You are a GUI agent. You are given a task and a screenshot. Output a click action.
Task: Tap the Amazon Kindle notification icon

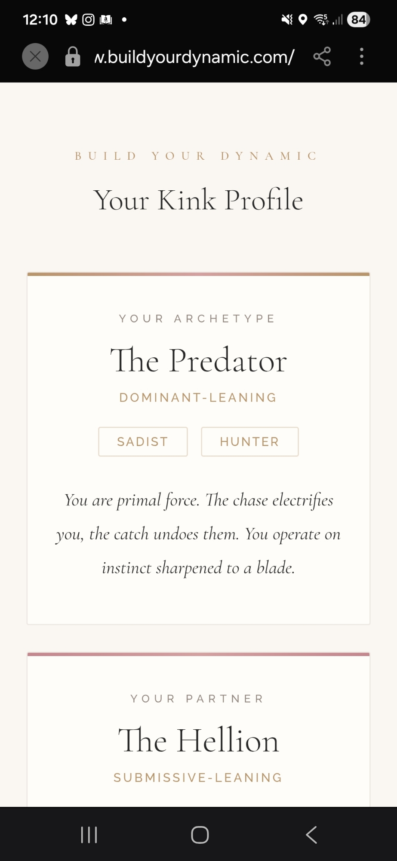coord(106,20)
